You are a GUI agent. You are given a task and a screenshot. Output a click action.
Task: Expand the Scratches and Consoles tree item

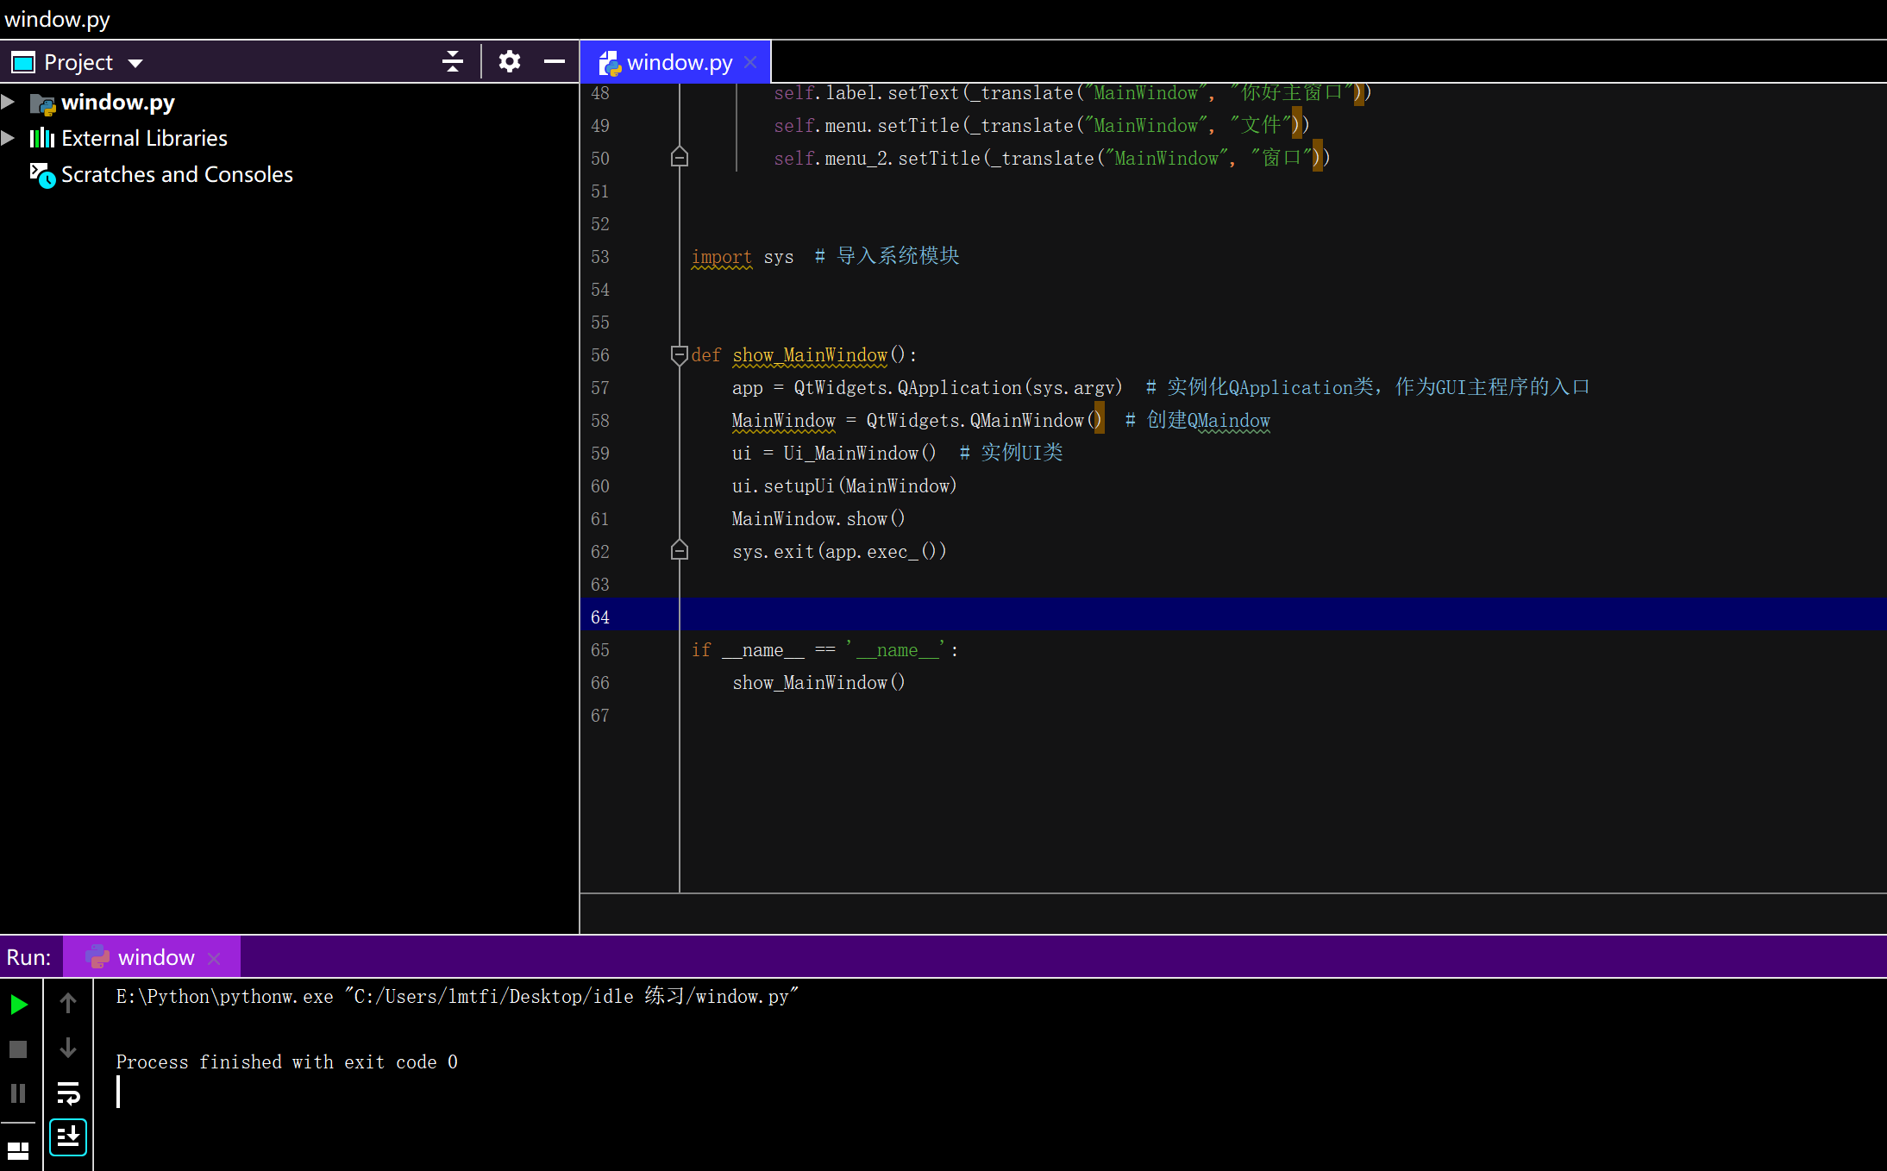[x=9, y=174]
